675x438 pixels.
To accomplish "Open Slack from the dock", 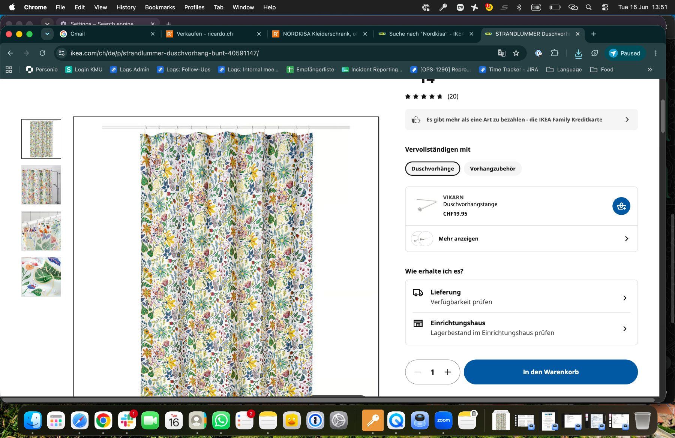I will pyautogui.click(x=127, y=420).
